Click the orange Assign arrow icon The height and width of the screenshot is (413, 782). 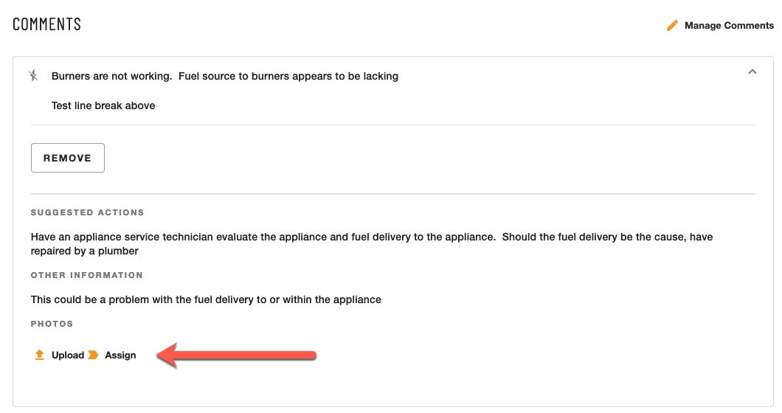coord(93,355)
